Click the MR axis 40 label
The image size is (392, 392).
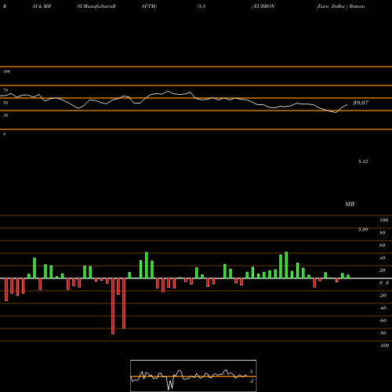(383, 258)
